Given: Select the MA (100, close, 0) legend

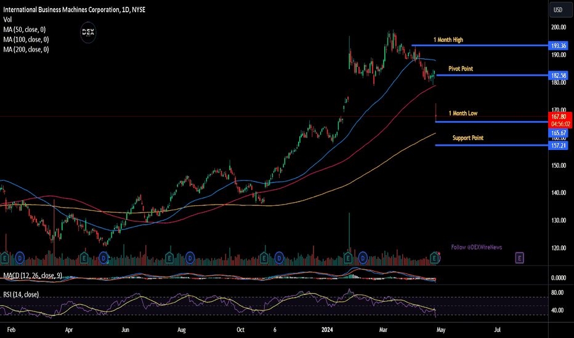Looking at the screenshot, I should tap(26, 39).
